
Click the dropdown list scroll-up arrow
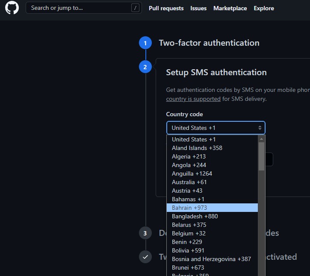pos(261,139)
